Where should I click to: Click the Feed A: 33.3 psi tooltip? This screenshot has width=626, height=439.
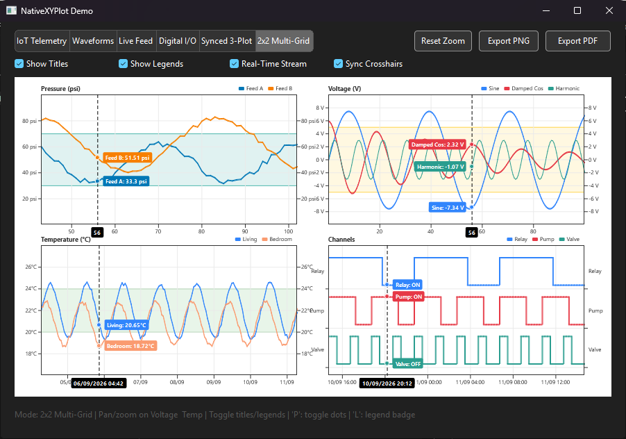pos(126,181)
